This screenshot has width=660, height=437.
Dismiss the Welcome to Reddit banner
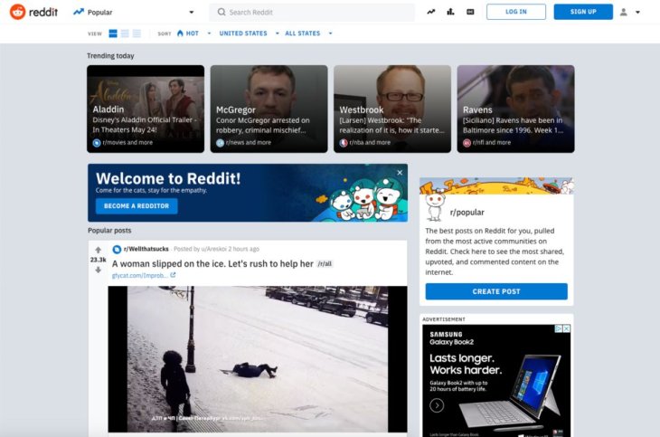400,173
